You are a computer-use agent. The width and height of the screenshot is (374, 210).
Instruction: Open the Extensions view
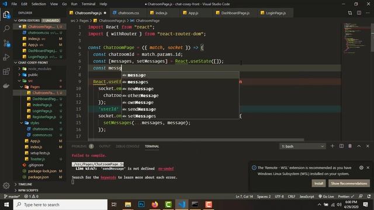6,71
